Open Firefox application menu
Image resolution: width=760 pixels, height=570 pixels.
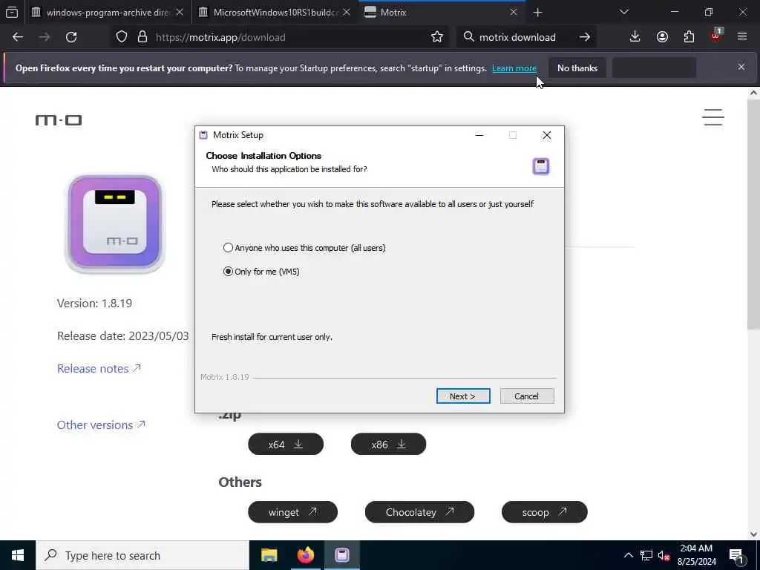pos(742,37)
